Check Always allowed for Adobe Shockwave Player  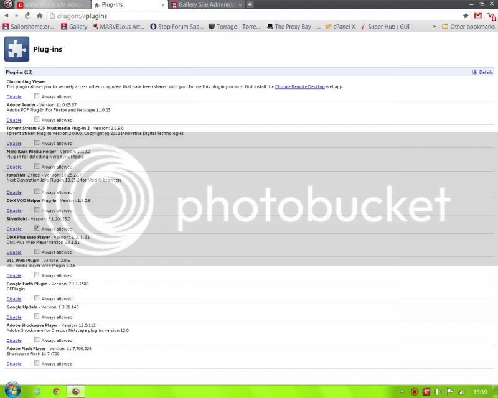pyautogui.click(x=37, y=340)
